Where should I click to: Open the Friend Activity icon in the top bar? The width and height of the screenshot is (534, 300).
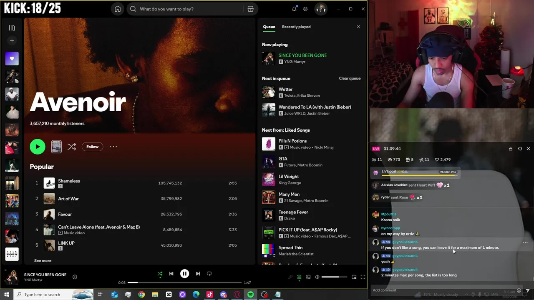point(305,9)
